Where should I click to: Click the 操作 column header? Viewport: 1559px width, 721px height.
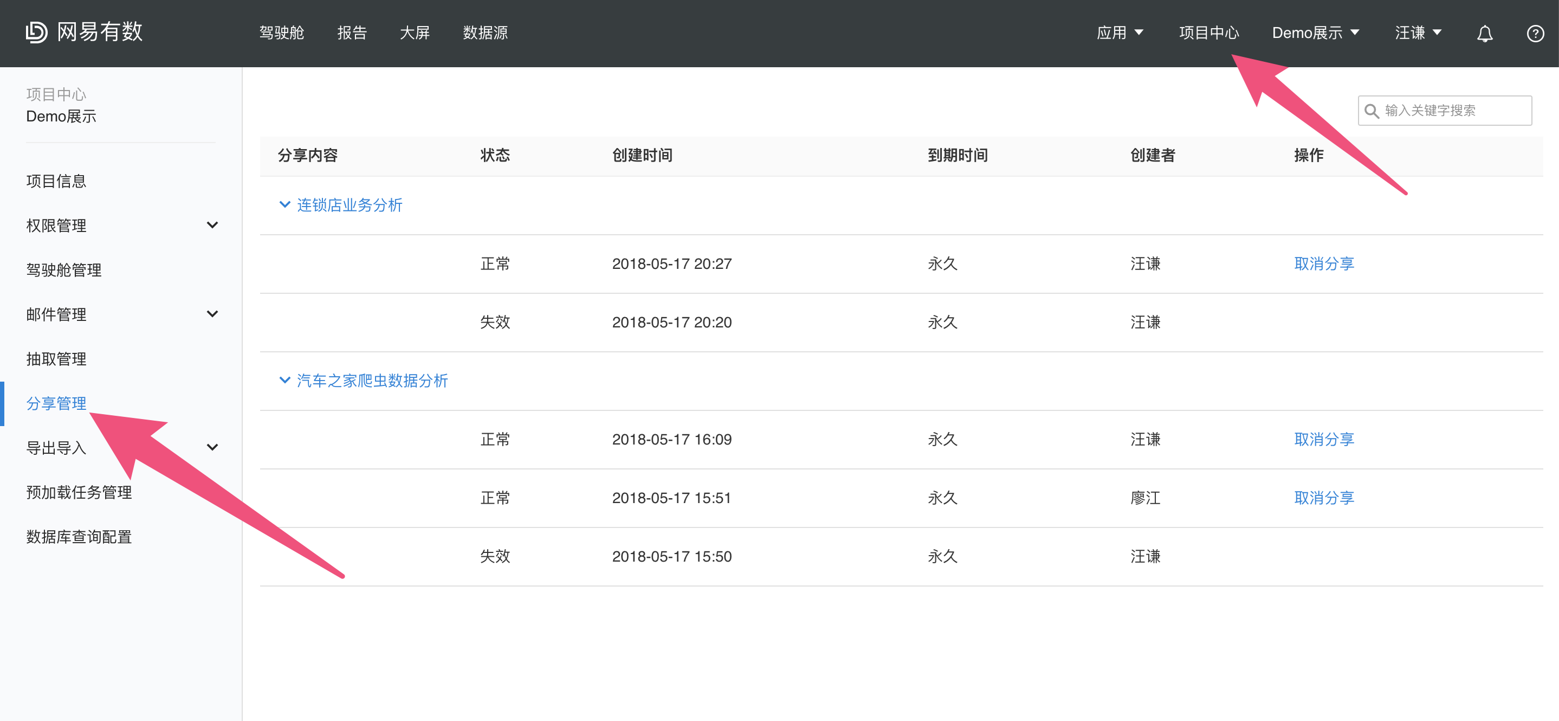[x=1309, y=156]
